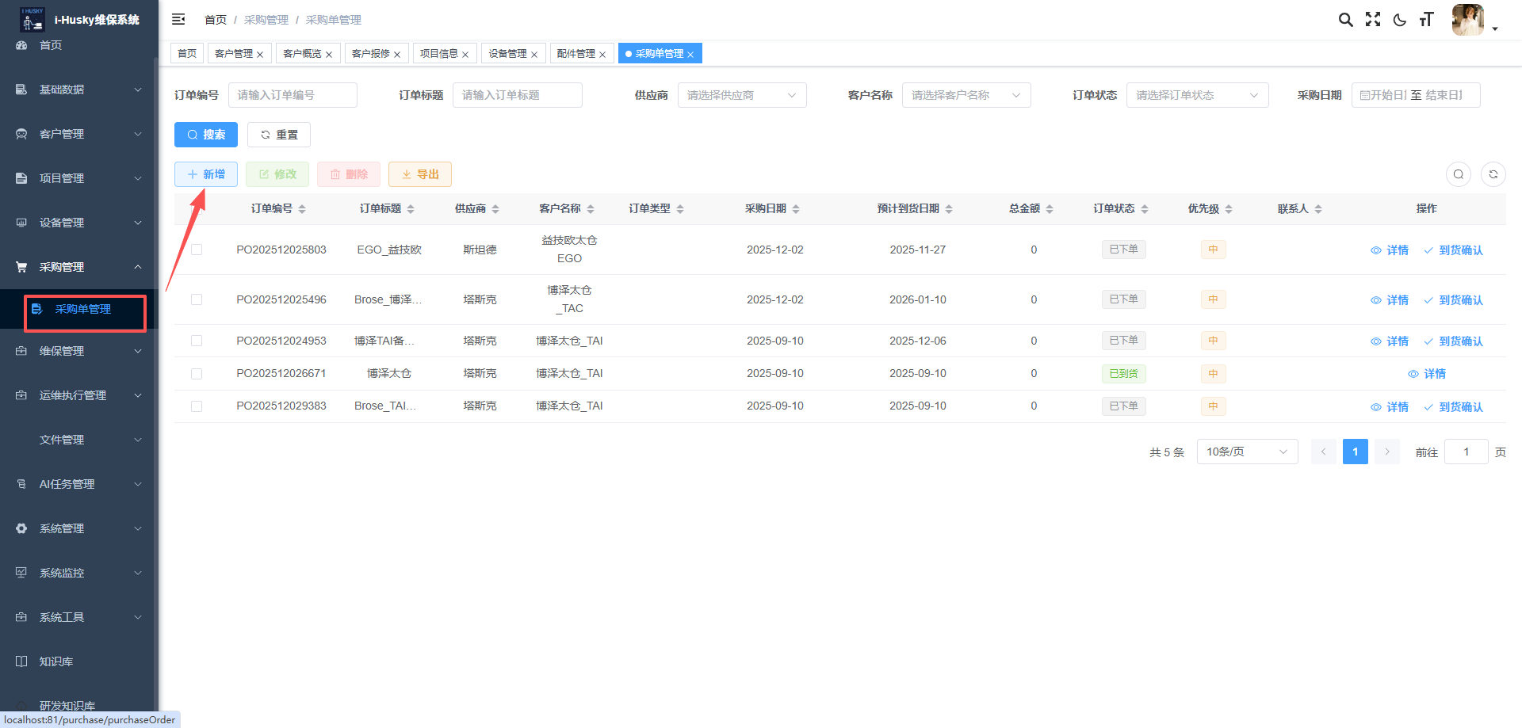The height and width of the screenshot is (728, 1522).
Task: Open the header search magnifier icon
Action: coord(1345,20)
